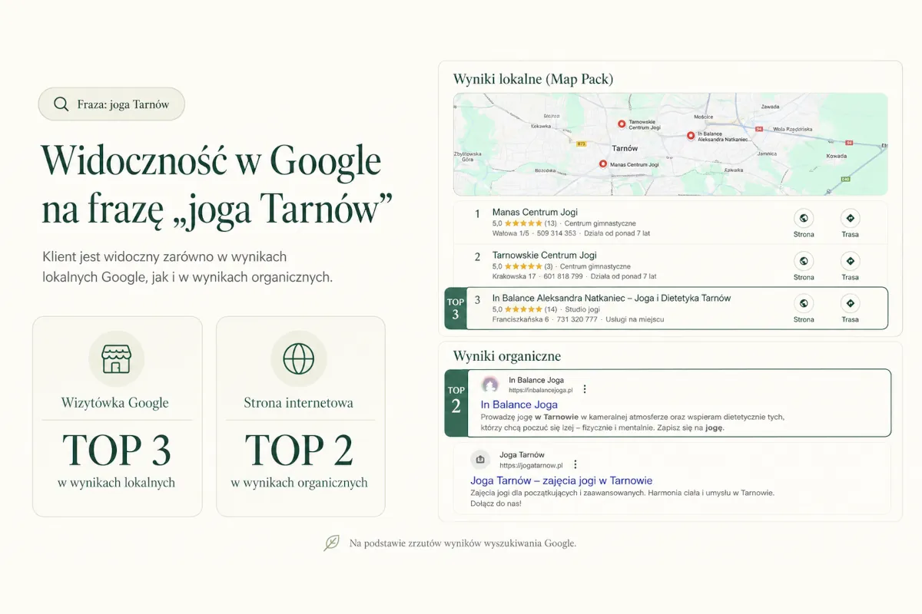Select the Manas Centrum Jogi listing name
The image size is (922, 614).
[x=535, y=212]
